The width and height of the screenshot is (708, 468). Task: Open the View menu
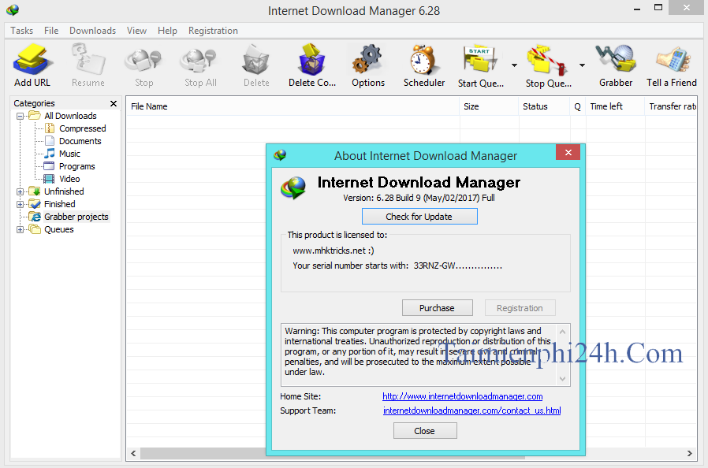pyautogui.click(x=136, y=31)
